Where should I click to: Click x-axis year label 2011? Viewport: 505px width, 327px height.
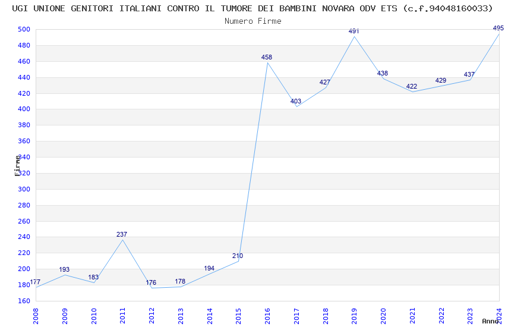point(122,316)
